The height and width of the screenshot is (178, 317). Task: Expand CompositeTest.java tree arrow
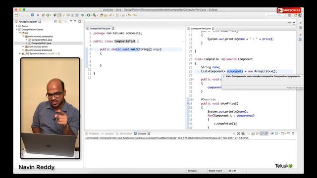pyautogui.click(x=26, y=40)
